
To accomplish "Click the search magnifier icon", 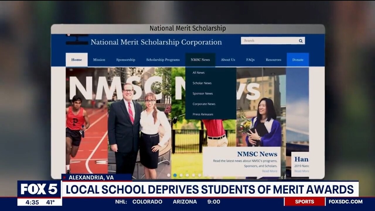I will (x=301, y=41).
